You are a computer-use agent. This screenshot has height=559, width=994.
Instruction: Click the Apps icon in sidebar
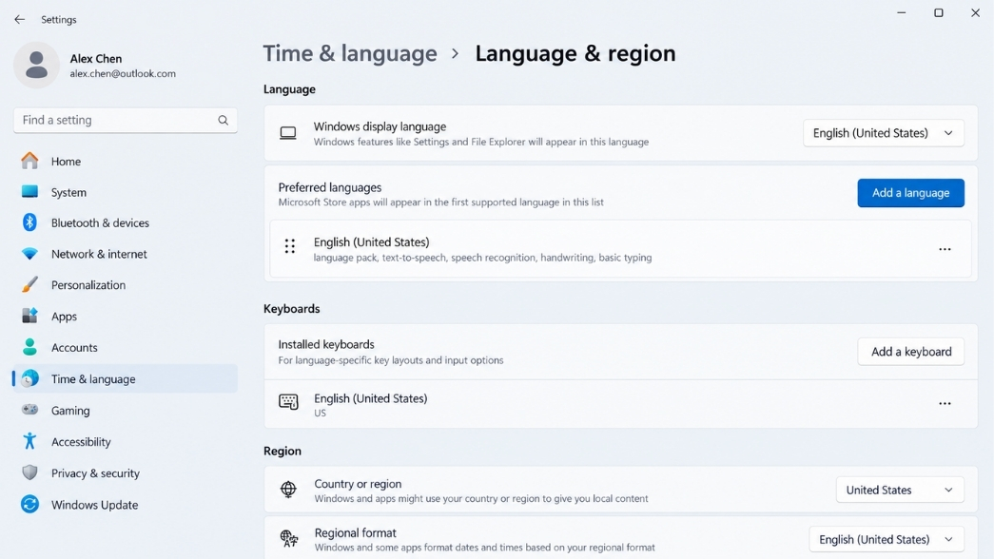coord(29,316)
